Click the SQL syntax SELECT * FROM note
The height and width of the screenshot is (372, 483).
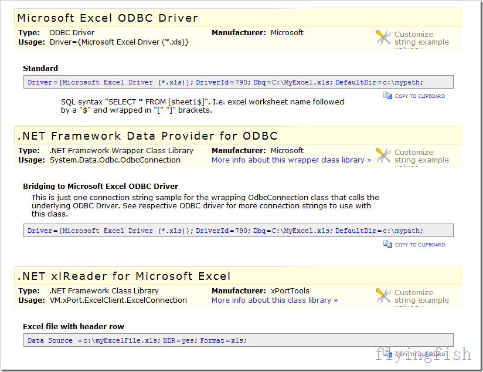pos(202,106)
